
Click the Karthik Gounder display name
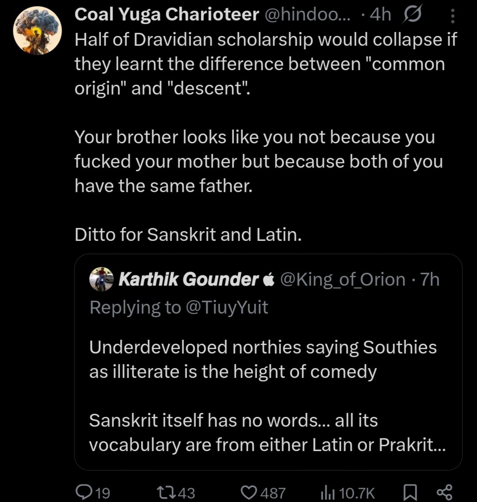tap(188, 279)
